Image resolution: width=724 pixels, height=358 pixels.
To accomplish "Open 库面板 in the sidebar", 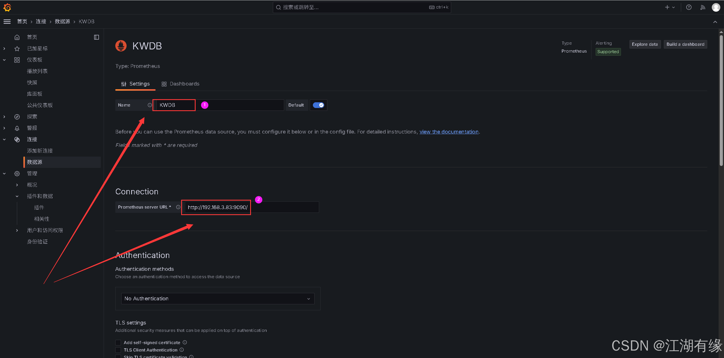I will [x=35, y=94].
